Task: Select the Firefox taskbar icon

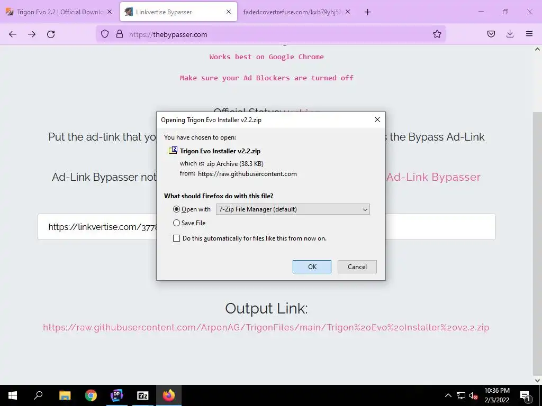Action: pyautogui.click(x=169, y=395)
